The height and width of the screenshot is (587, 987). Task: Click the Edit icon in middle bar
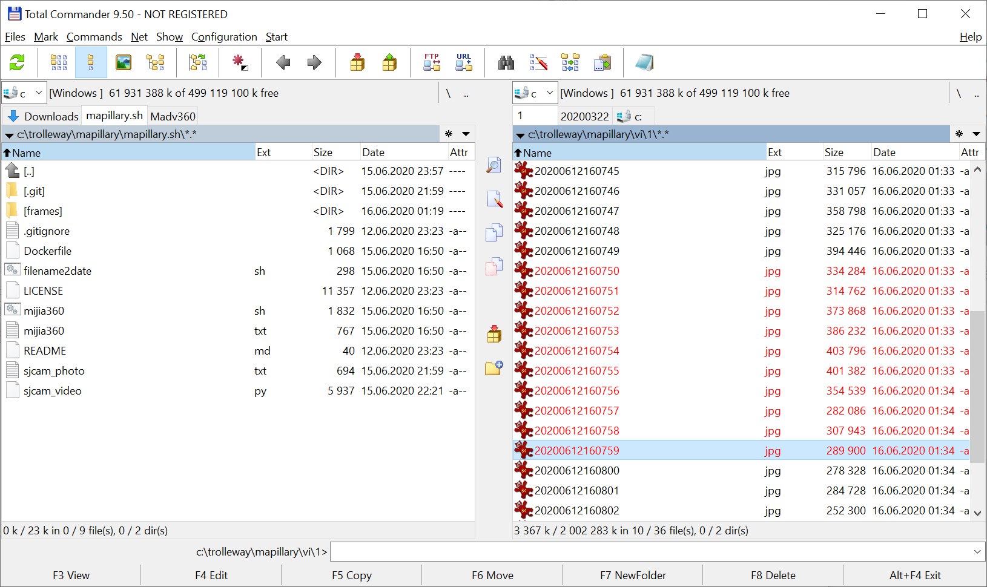[x=494, y=198]
